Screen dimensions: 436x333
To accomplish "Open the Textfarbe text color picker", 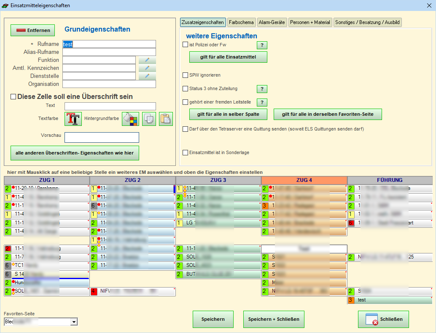I will coord(73,119).
